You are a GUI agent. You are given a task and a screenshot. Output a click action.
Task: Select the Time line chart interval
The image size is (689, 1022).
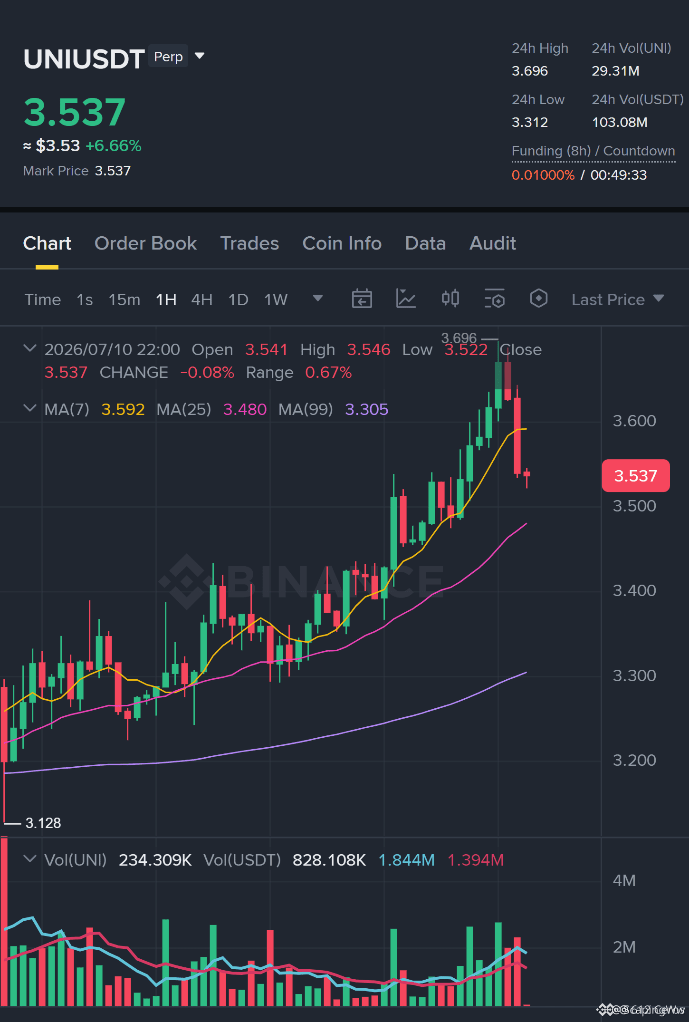pos(43,299)
